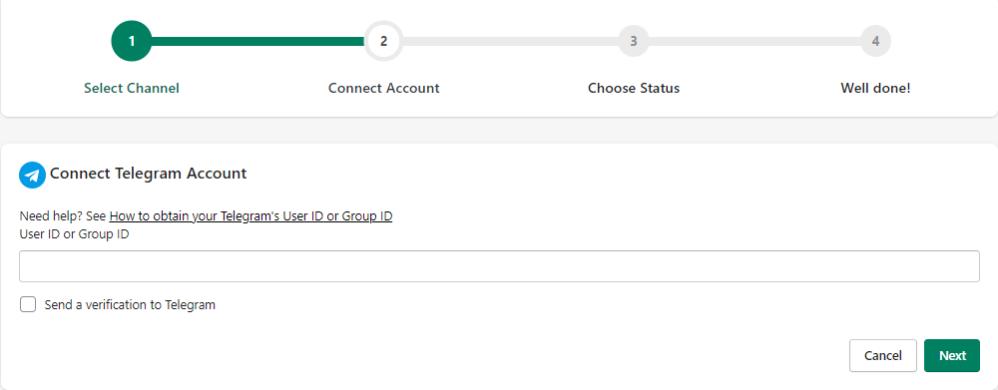The height and width of the screenshot is (390, 998).
Task: Select the step 2 circle indicator
Action: (x=383, y=41)
